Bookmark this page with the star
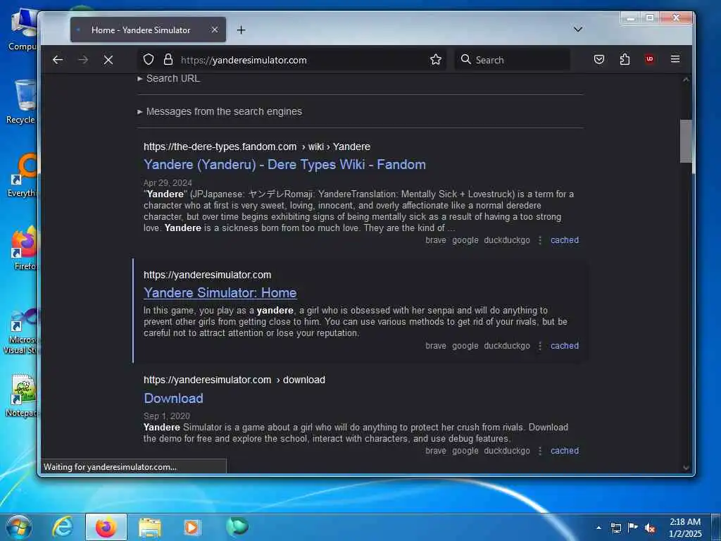 435,59
